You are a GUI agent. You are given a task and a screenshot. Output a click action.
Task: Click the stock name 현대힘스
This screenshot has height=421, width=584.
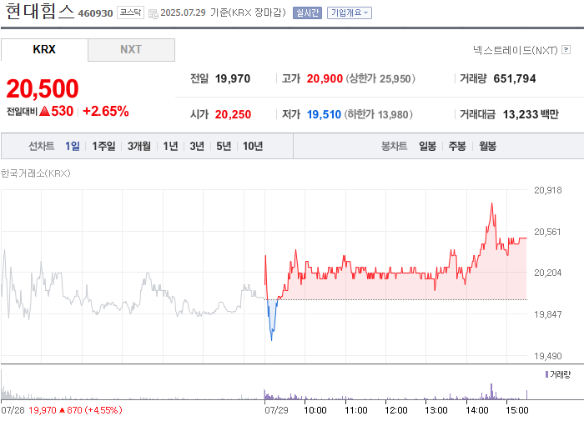pos(40,11)
